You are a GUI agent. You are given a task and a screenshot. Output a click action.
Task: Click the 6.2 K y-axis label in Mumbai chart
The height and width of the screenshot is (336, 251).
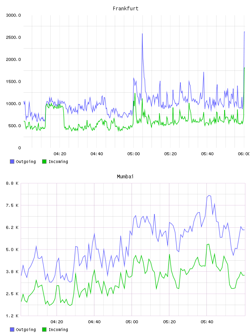coord(12,228)
